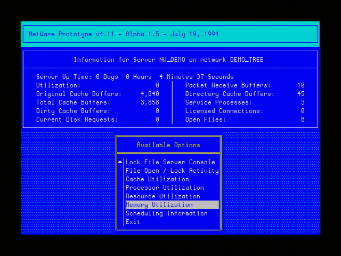
Task: Click the value 4,840
Action: pyautogui.click(x=150, y=94)
